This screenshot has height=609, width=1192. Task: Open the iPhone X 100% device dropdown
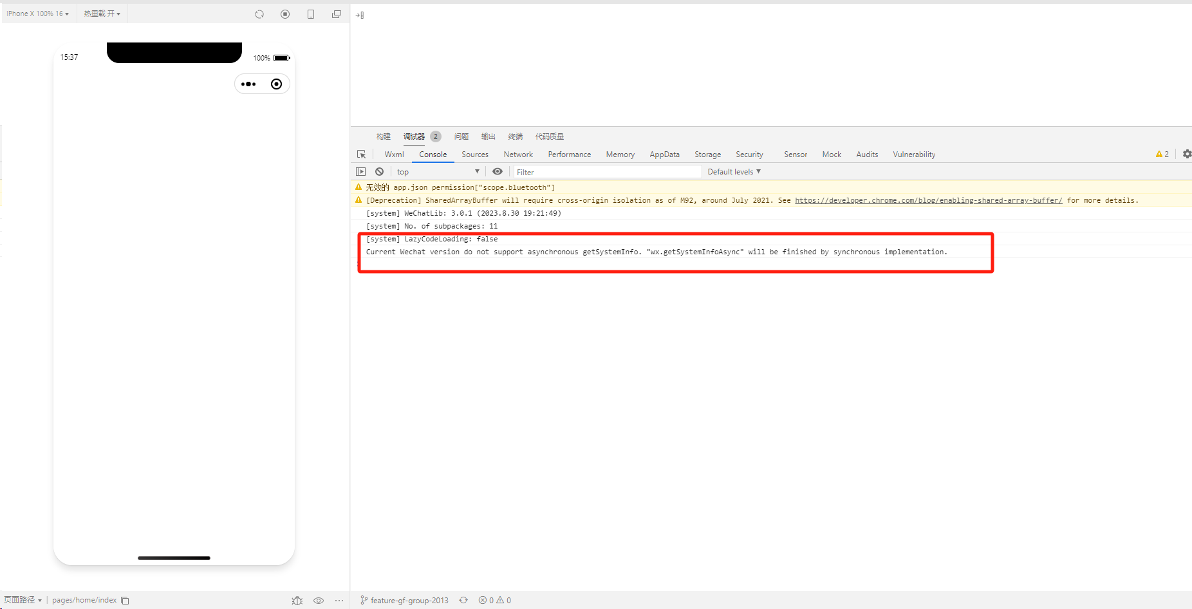(37, 14)
